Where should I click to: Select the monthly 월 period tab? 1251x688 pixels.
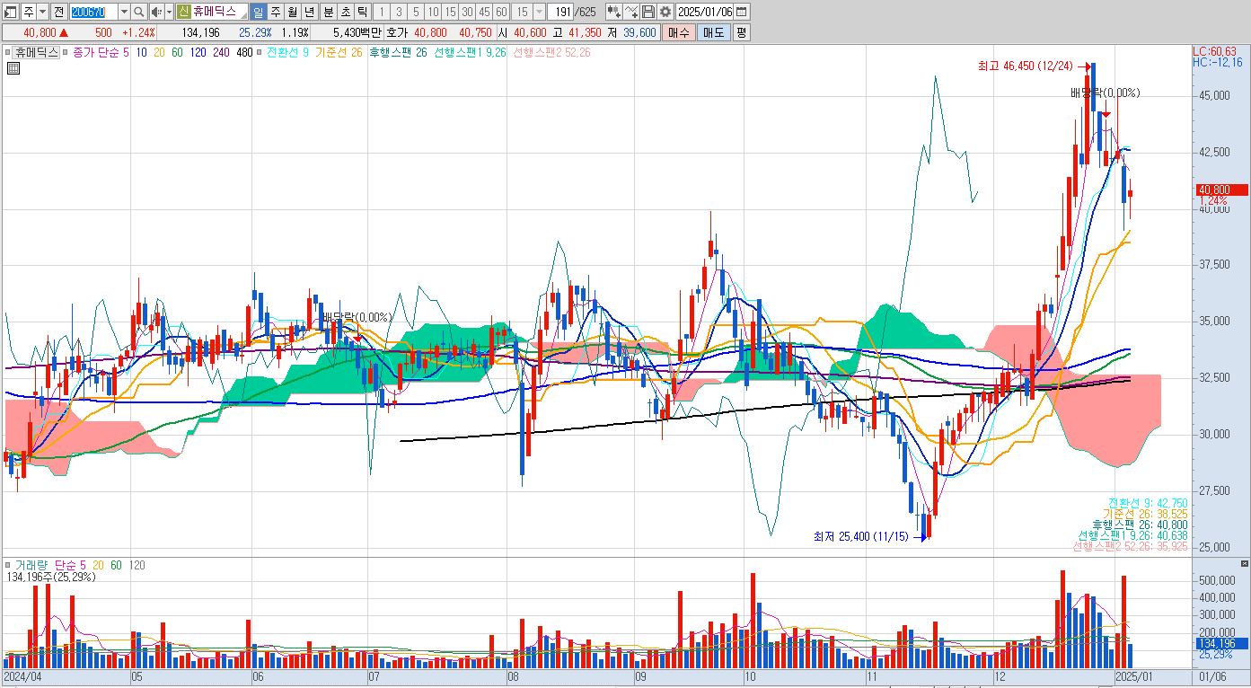coord(293,12)
